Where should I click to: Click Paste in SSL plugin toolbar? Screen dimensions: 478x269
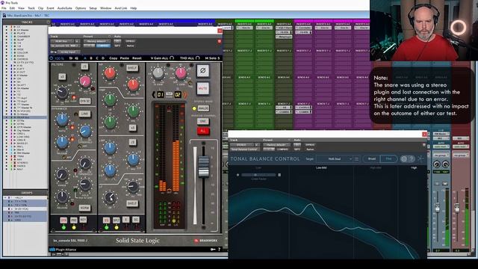tap(125, 58)
